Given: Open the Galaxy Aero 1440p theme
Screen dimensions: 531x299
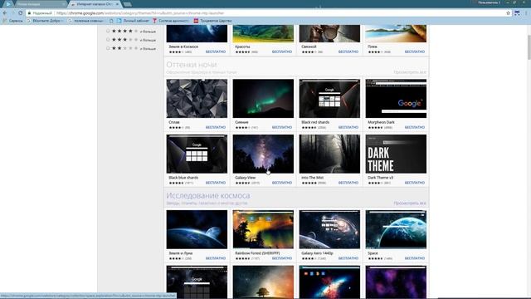Looking at the screenshot, I should point(329,229).
